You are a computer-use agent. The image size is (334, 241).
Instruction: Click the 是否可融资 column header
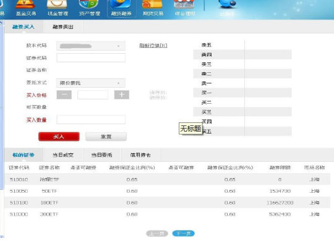(x=83, y=167)
